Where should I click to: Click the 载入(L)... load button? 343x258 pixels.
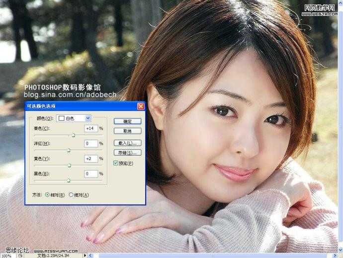point(128,143)
